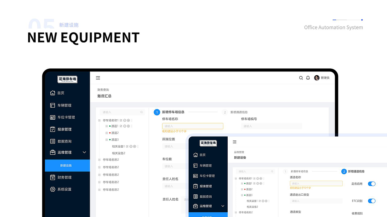The height and width of the screenshot is (217, 387).
Task: Expand the 停车场名称2 tree node
Action: pyautogui.click(x=99, y=159)
